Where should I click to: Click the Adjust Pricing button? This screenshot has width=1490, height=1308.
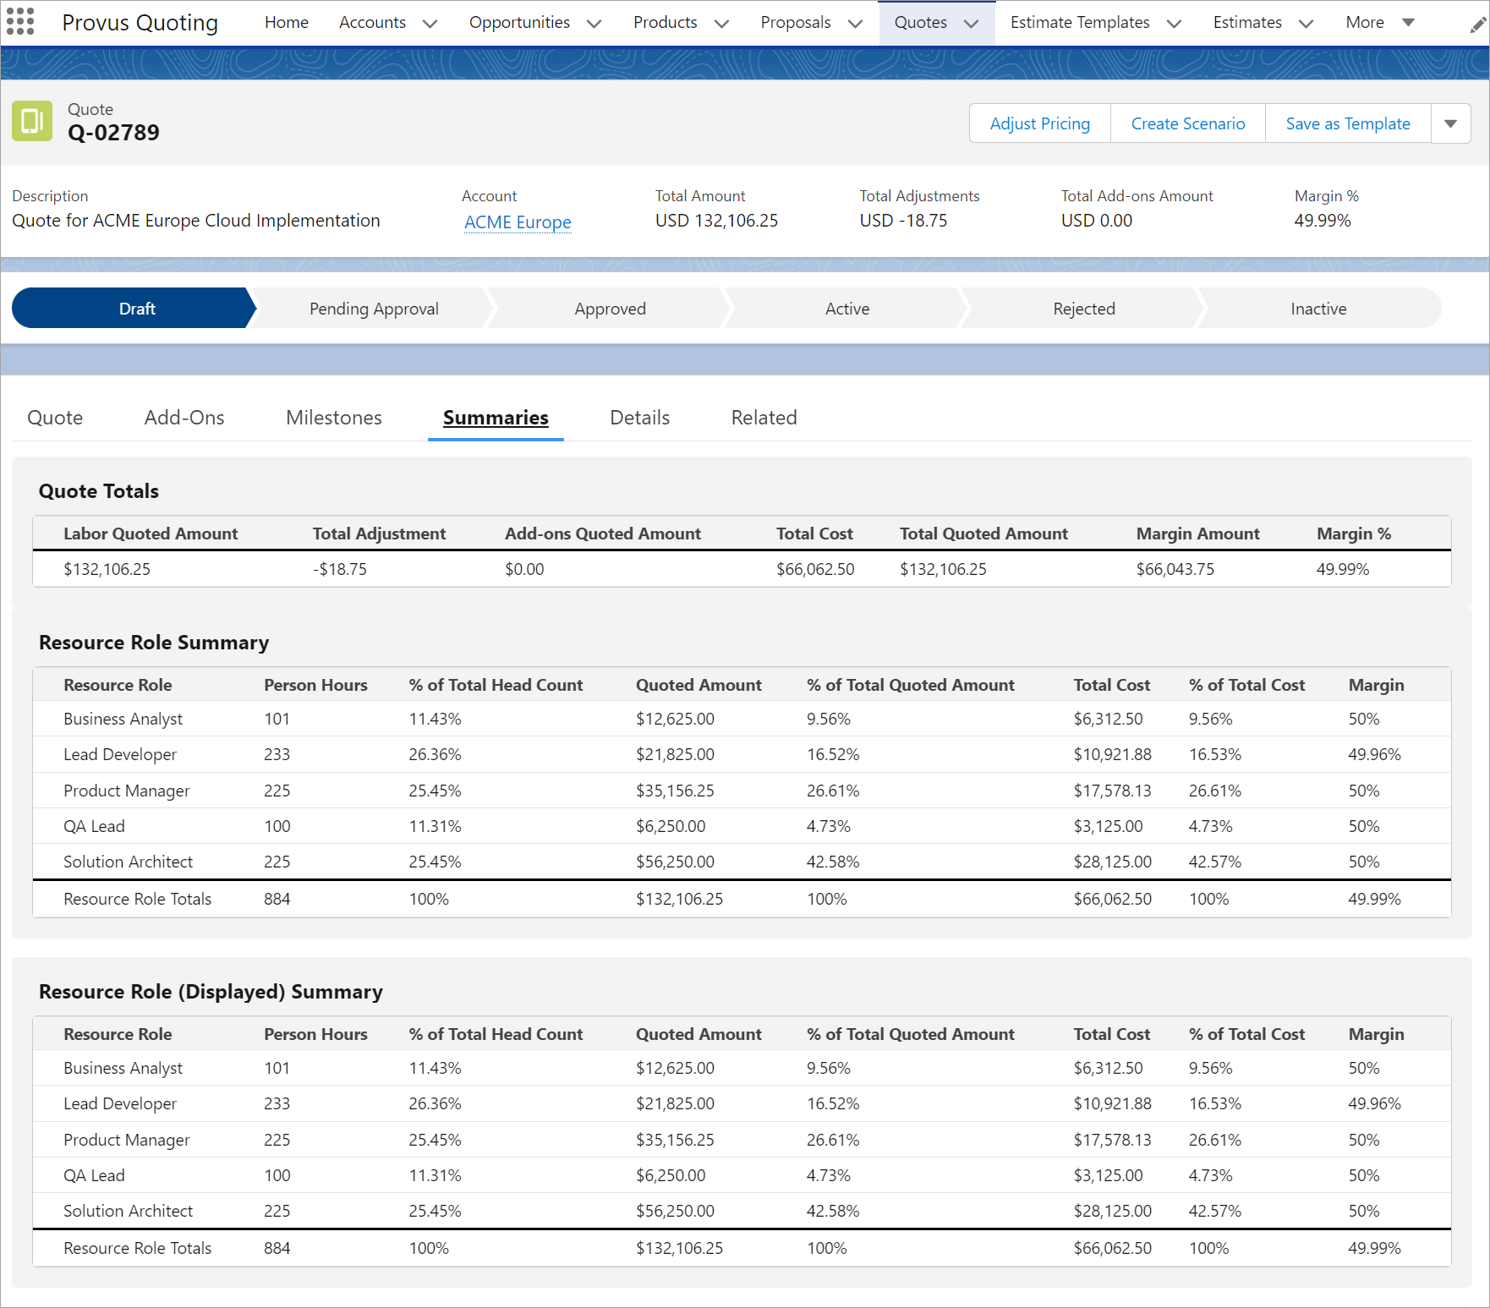1039,123
